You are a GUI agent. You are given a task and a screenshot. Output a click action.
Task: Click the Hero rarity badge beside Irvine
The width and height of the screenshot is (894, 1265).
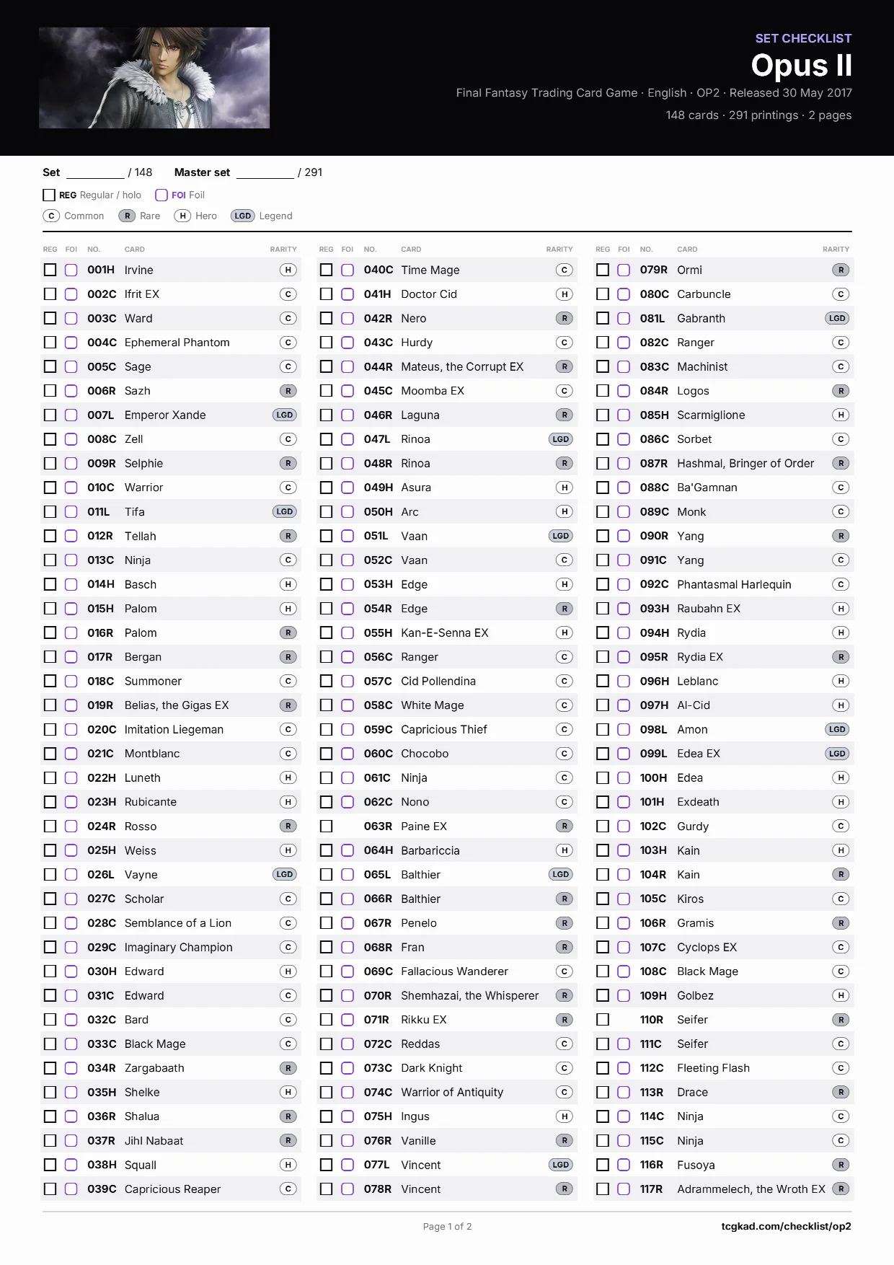pos(288,270)
